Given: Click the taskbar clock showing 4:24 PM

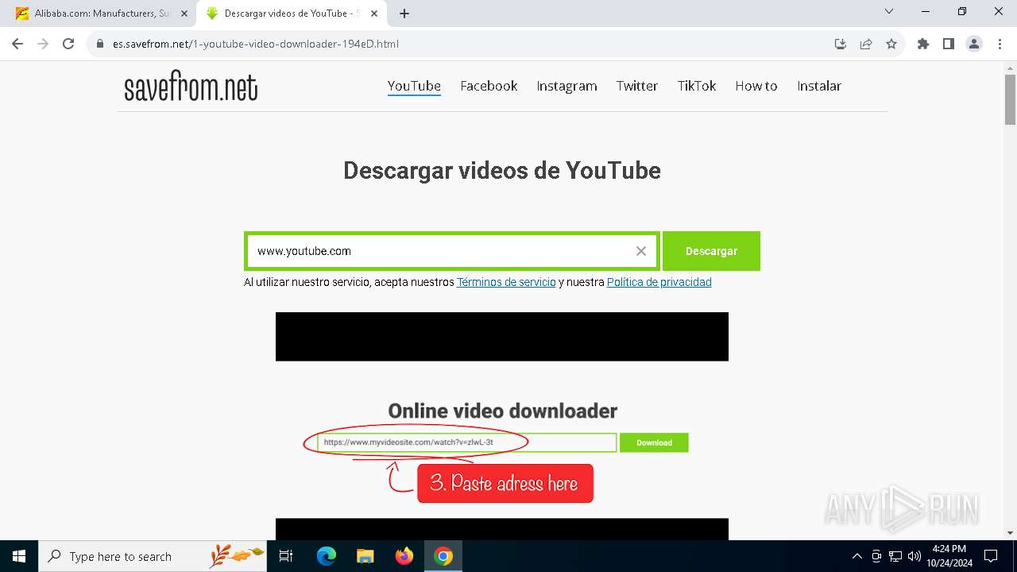Looking at the screenshot, I should (949, 556).
